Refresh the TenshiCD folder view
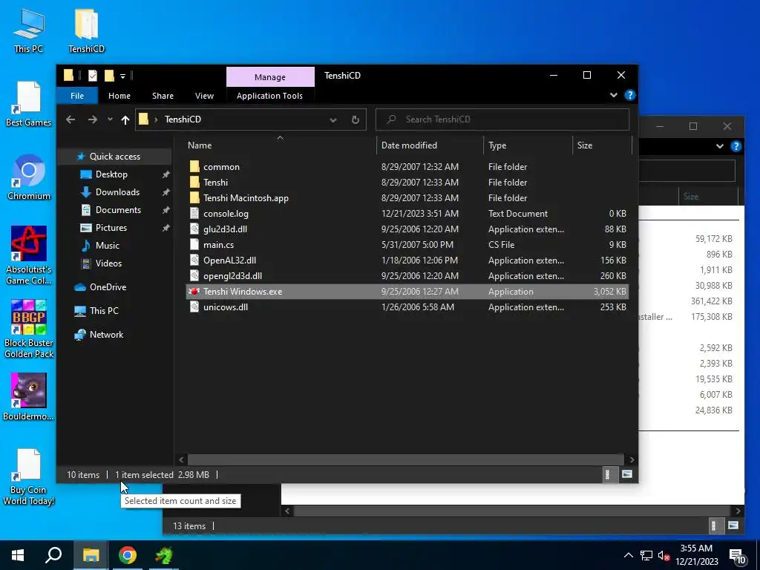This screenshot has width=760, height=570. [x=356, y=119]
